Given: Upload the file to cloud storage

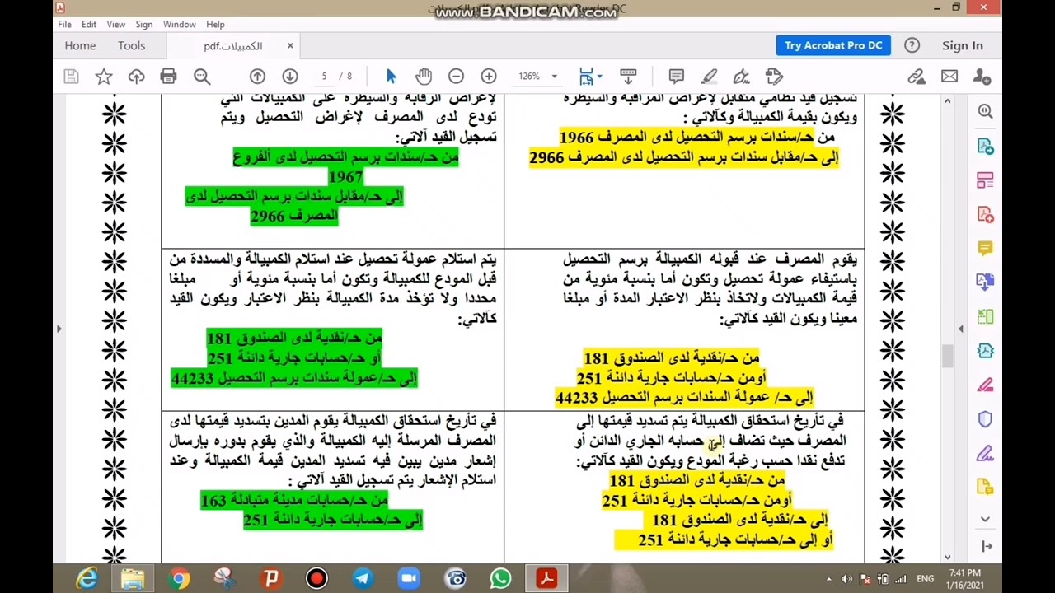Looking at the screenshot, I should (136, 77).
